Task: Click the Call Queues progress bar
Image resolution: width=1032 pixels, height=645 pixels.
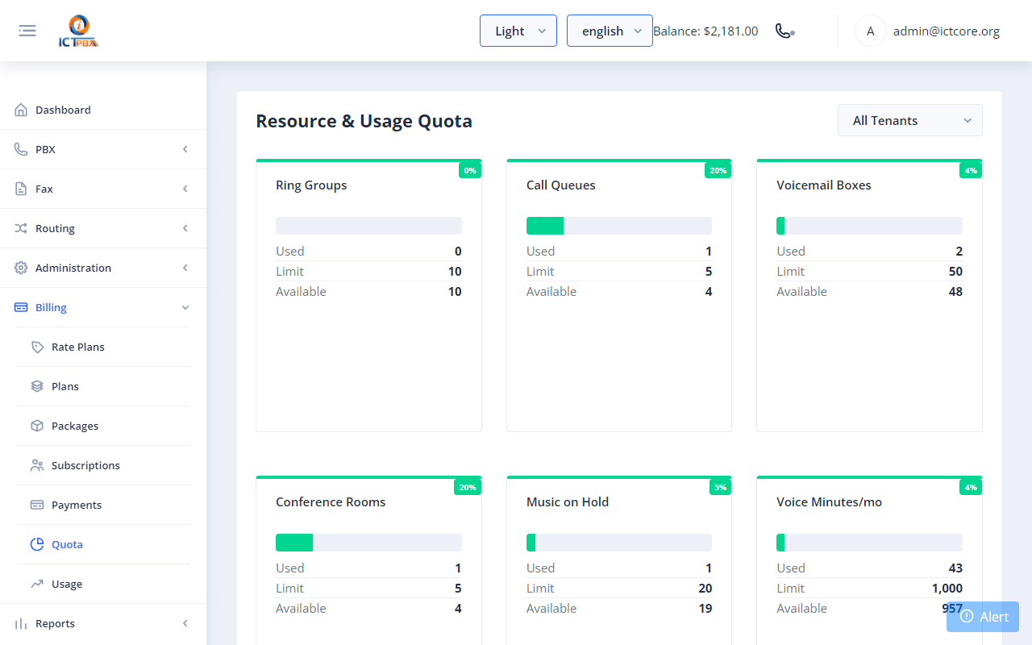Action: coord(619,226)
